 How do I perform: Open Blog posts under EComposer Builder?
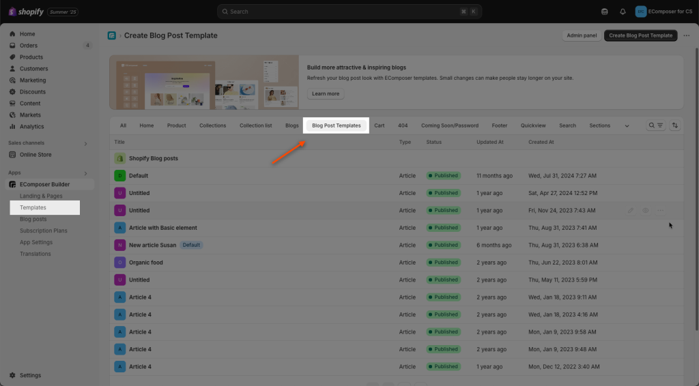[x=33, y=219]
